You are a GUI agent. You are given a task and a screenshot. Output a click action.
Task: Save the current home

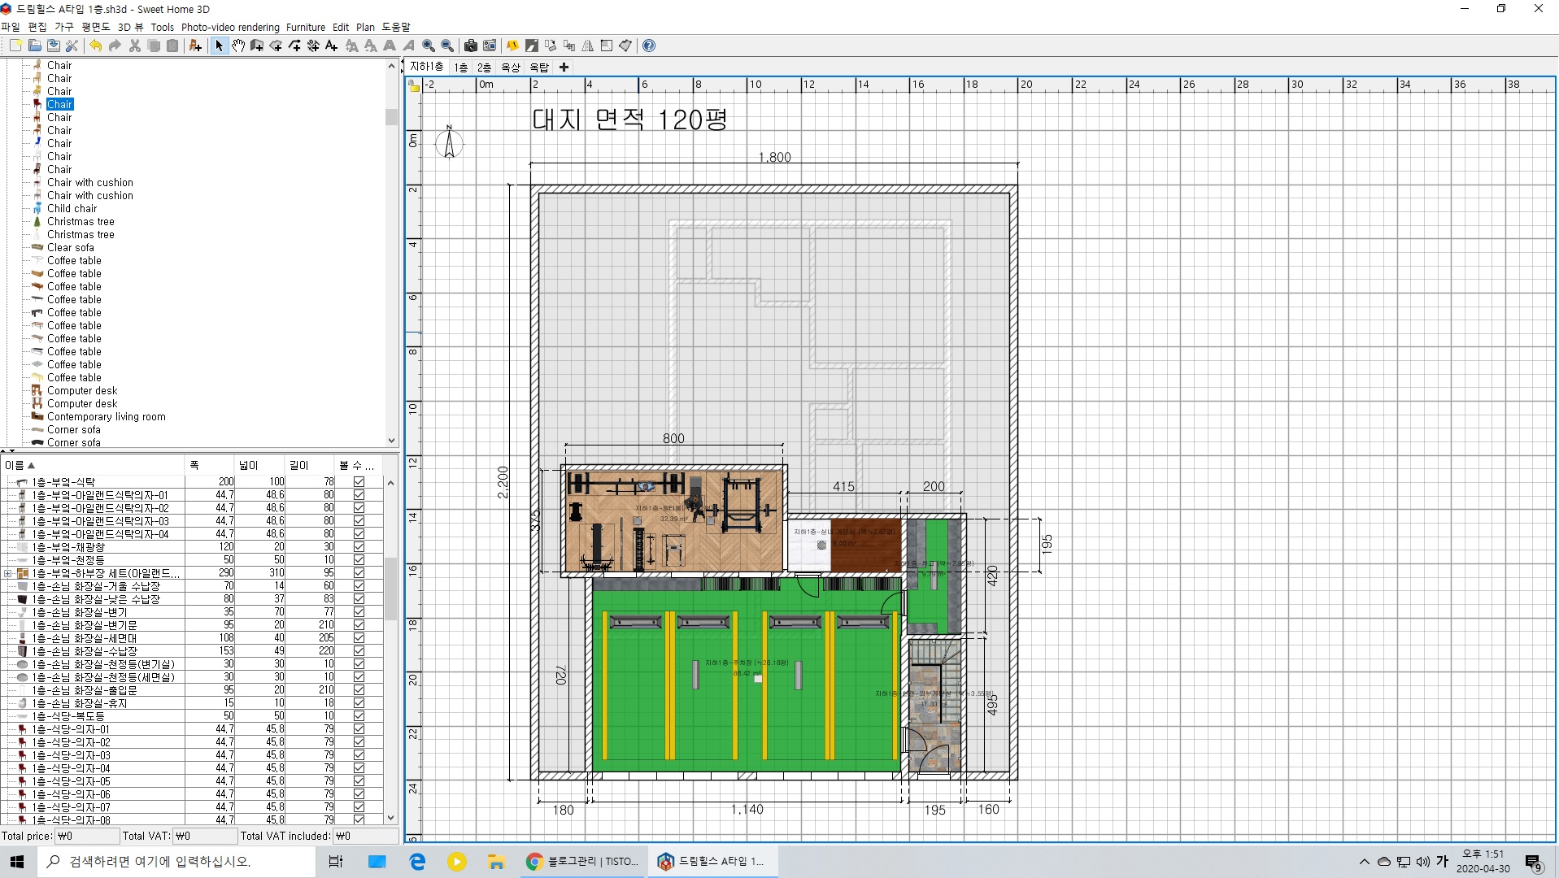pyautogui.click(x=53, y=46)
